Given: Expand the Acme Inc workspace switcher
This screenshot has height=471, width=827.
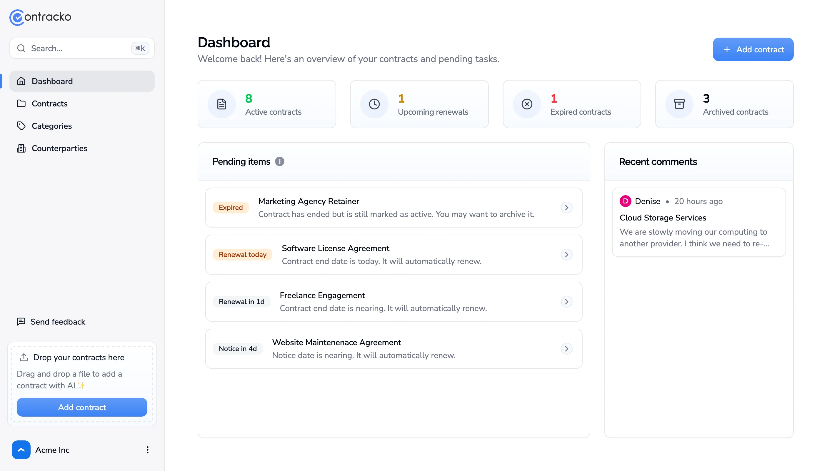Looking at the screenshot, I should point(21,450).
